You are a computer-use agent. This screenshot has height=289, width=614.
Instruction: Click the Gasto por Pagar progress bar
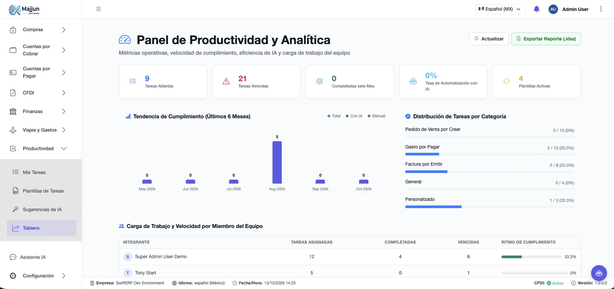[490, 154]
